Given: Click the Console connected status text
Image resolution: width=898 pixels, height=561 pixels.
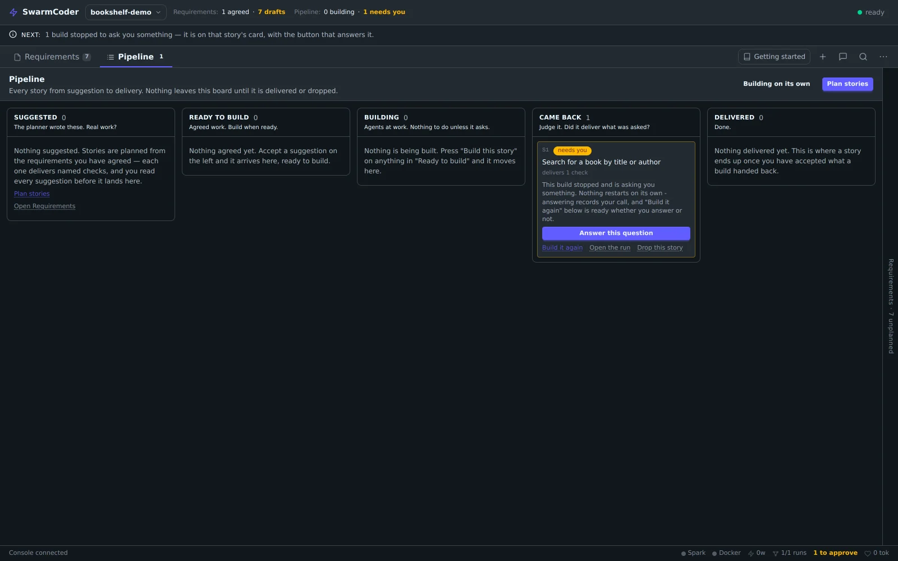Looking at the screenshot, I should (38, 553).
